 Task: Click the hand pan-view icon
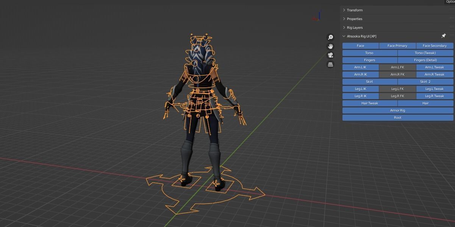[x=331, y=46]
